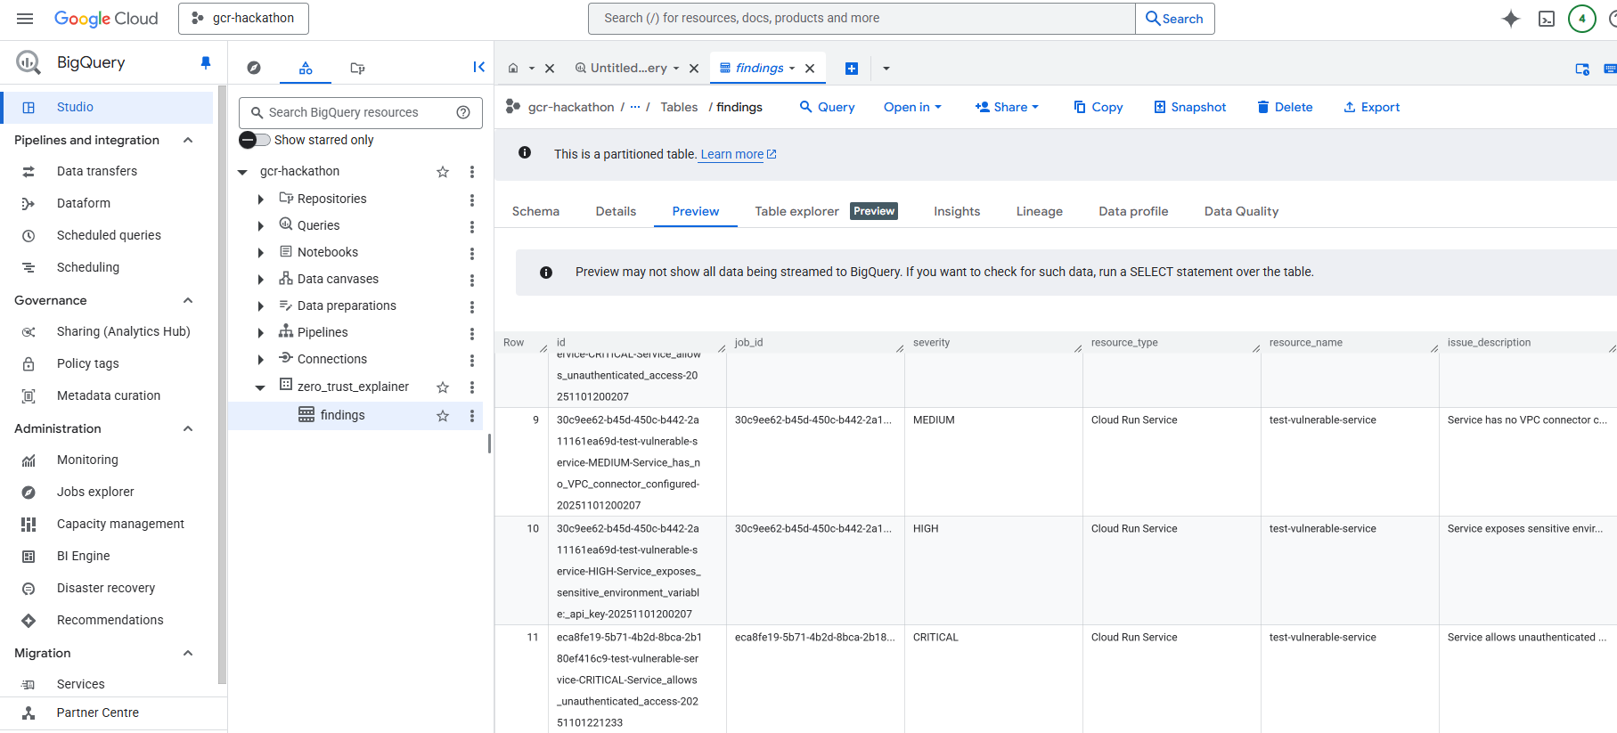1617x733 pixels.
Task: Open the Share dropdown
Action: (1007, 107)
